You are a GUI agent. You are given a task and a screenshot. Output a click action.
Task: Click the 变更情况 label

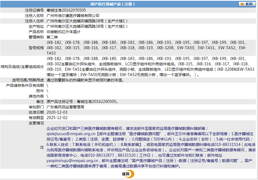pyautogui.click(x=36, y=123)
